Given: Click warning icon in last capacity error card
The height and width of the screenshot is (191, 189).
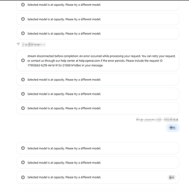Looking at the screenshot, I should (23, 177).
